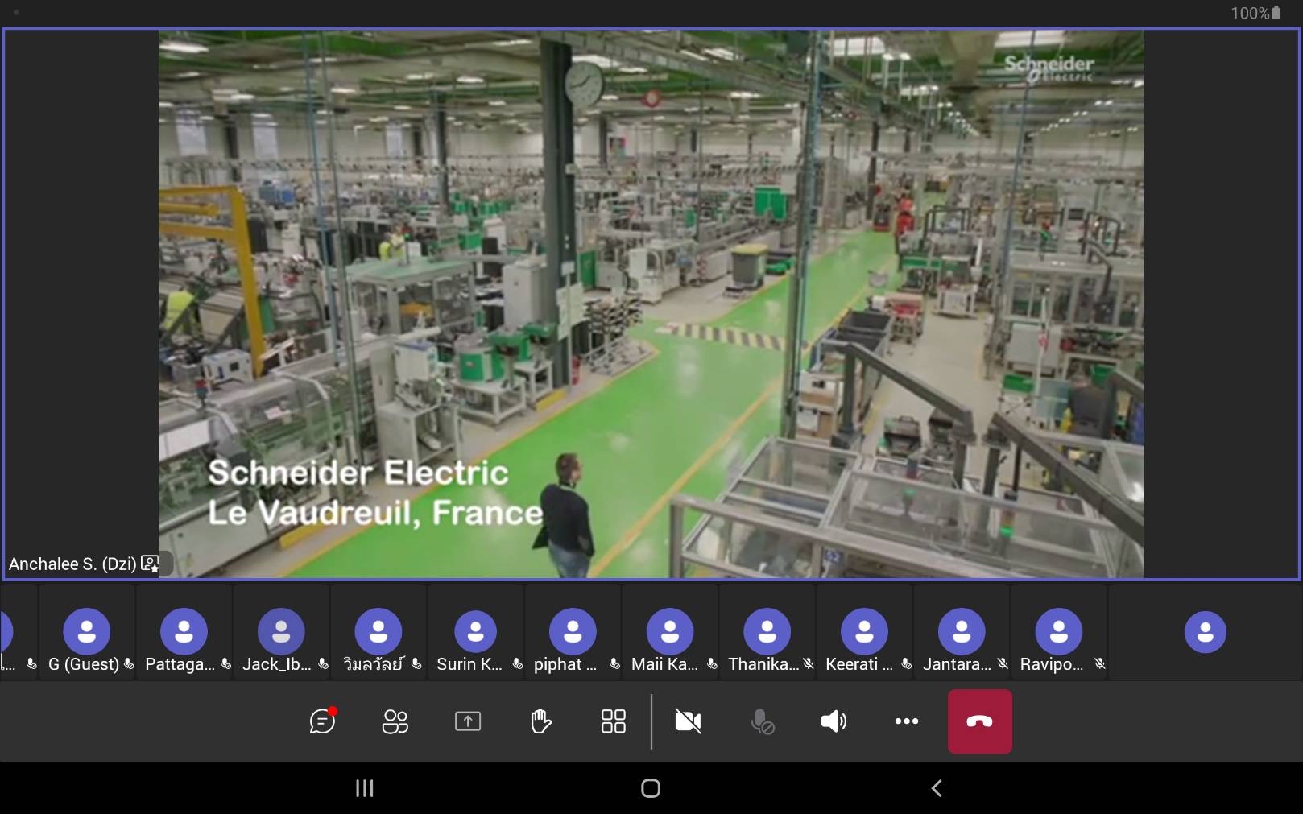The image size is (1303, 814).
Task: Toggle the camera on
Action: (688, 721)
